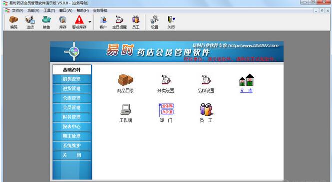The image size is (332, 182).
Task: Click the 编码 toolbar icon
Action: pyautogui.click(x=13, y=22)
